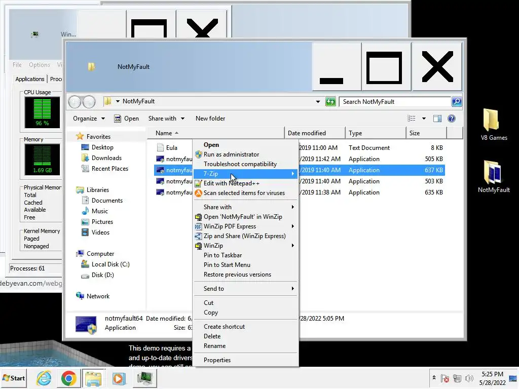The height and width of the screenshot is (389, 519).
Task: Click the taskbar clock showing 5:25 PM
Action: pyautogui.click(x=492, y=378)
